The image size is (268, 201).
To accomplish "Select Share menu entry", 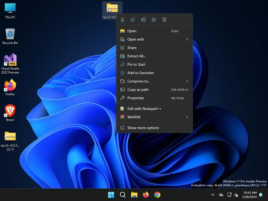I will point(154,48).
